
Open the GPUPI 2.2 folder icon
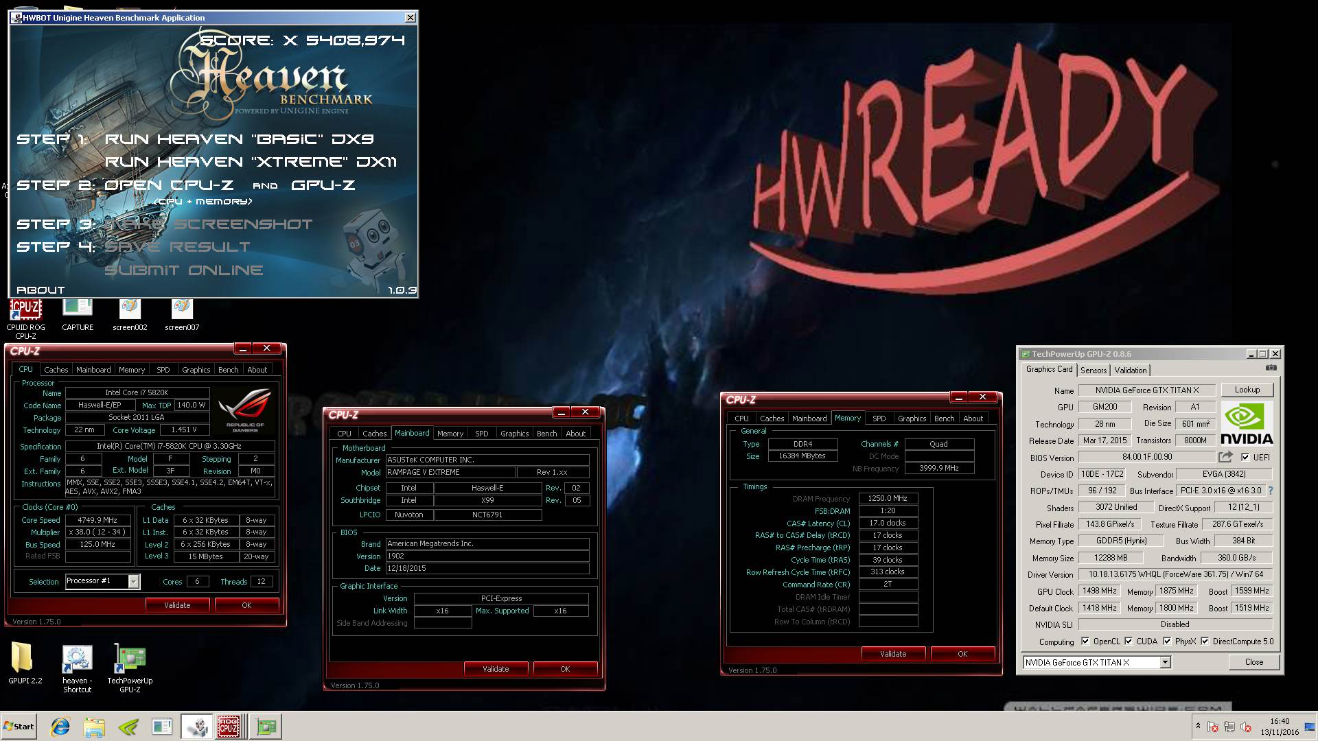coord(25,663)
